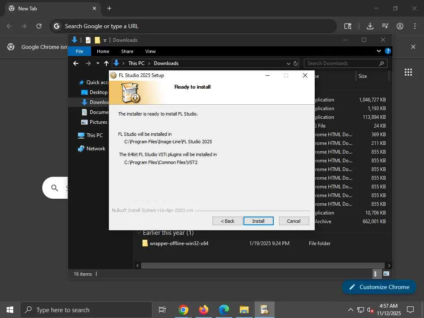Click the New Tab tab label
This screenshot has width=424, height=318.
click(x=28, y=9)
